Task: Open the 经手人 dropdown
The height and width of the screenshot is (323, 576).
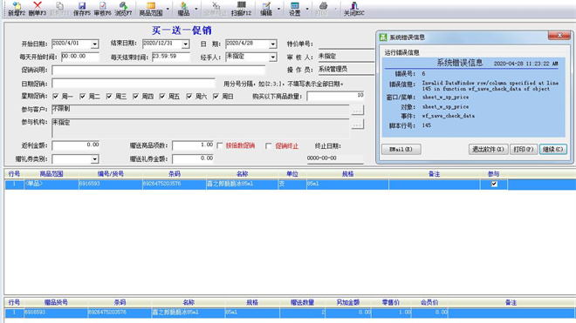Action: (272, 57)
